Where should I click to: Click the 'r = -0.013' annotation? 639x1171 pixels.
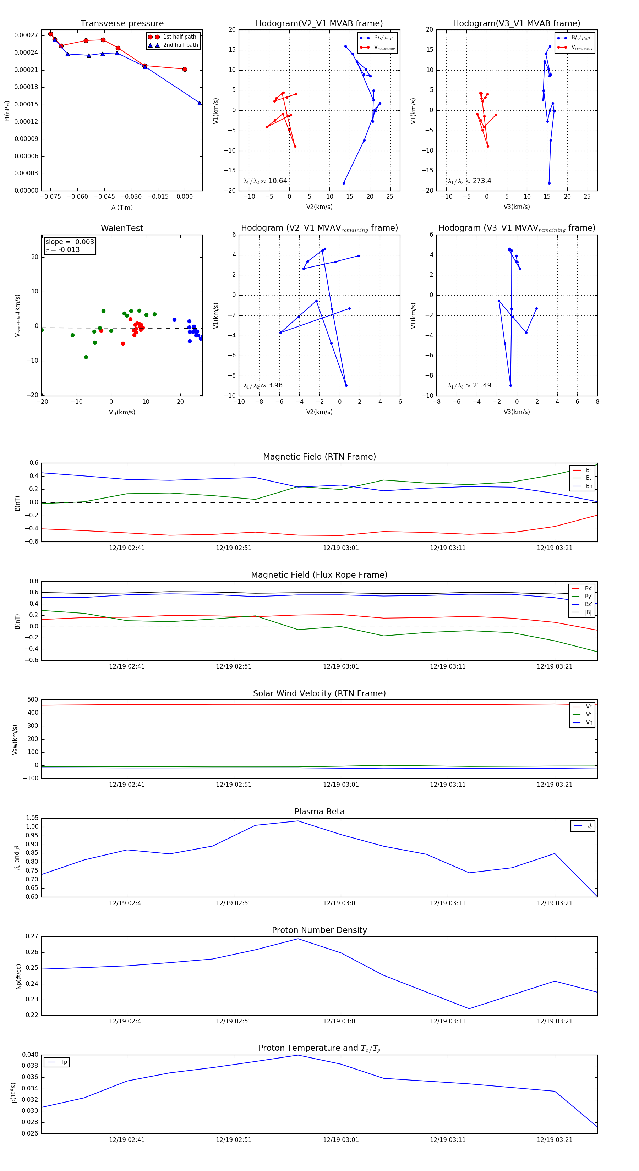(x=63, y=249)
